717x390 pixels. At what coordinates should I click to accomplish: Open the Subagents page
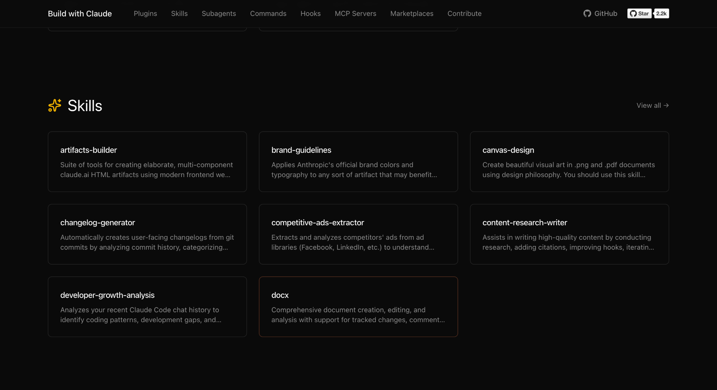[x=219, y=13]
